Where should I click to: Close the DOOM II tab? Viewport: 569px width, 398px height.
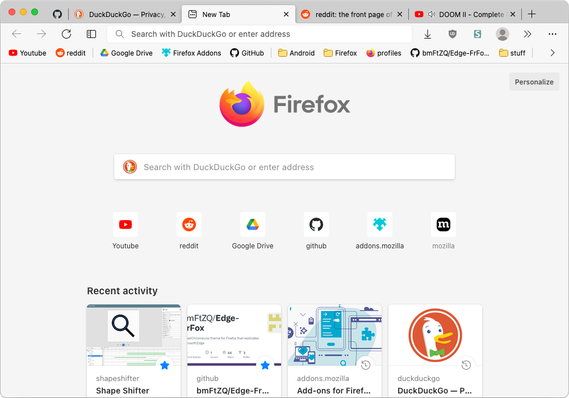(513, 14)
